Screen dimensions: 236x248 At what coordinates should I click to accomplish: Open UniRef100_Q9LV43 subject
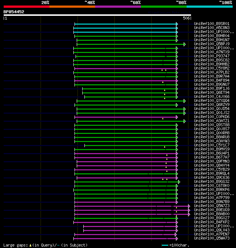click(212, 230)
